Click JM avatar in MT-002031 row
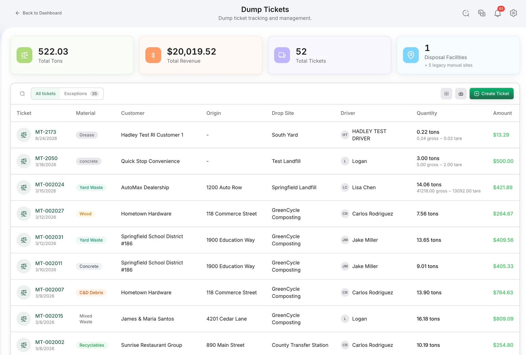 pyautogui.click(x=345, y=240)
